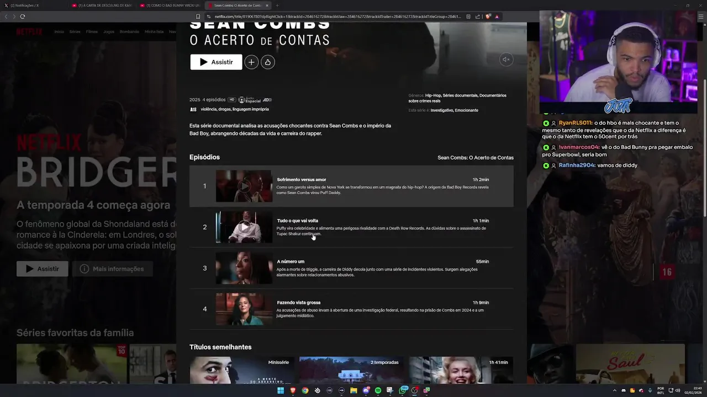Open episode 3 A número um thumbnail
This screenshot has width=707, height=397.
[244, 268]
